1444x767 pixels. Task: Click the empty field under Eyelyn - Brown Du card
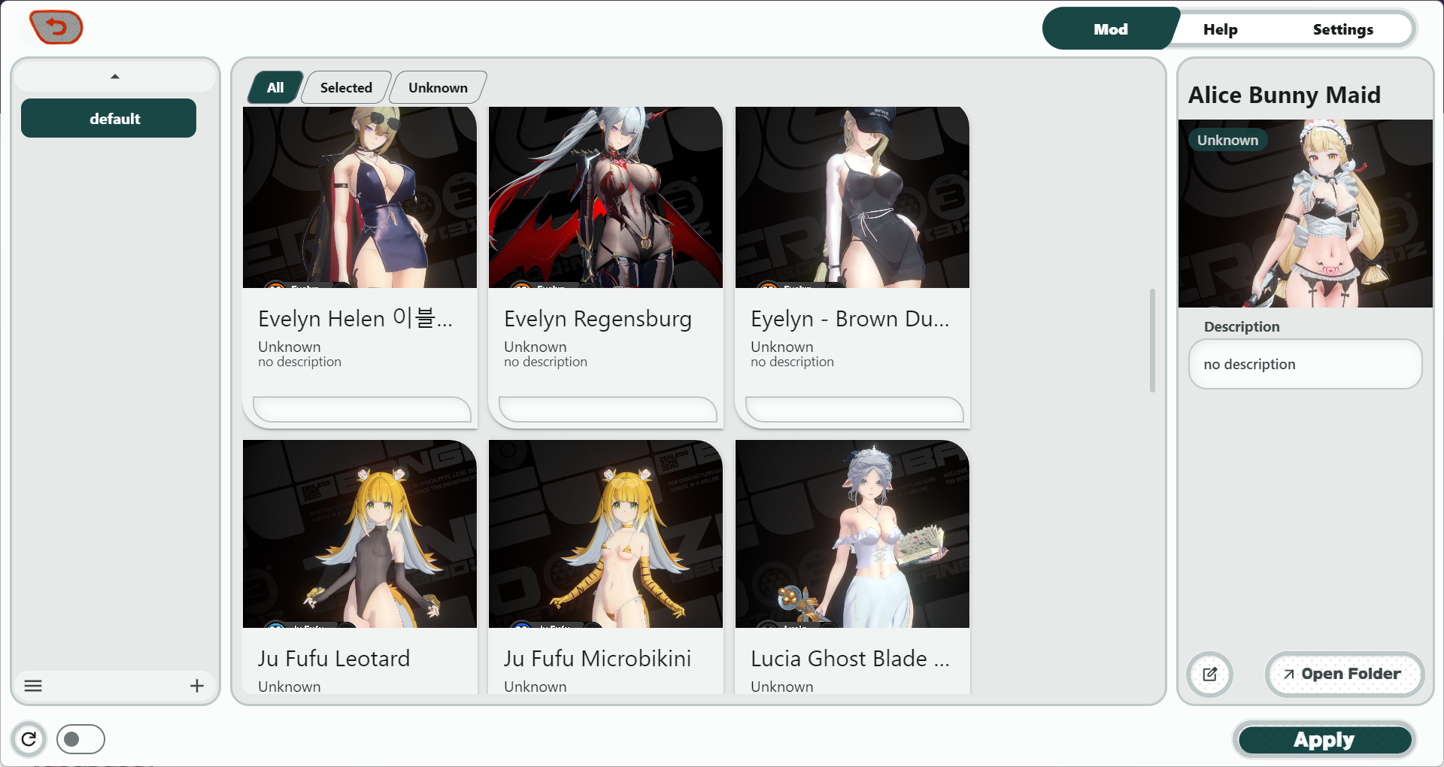(854, 410)
